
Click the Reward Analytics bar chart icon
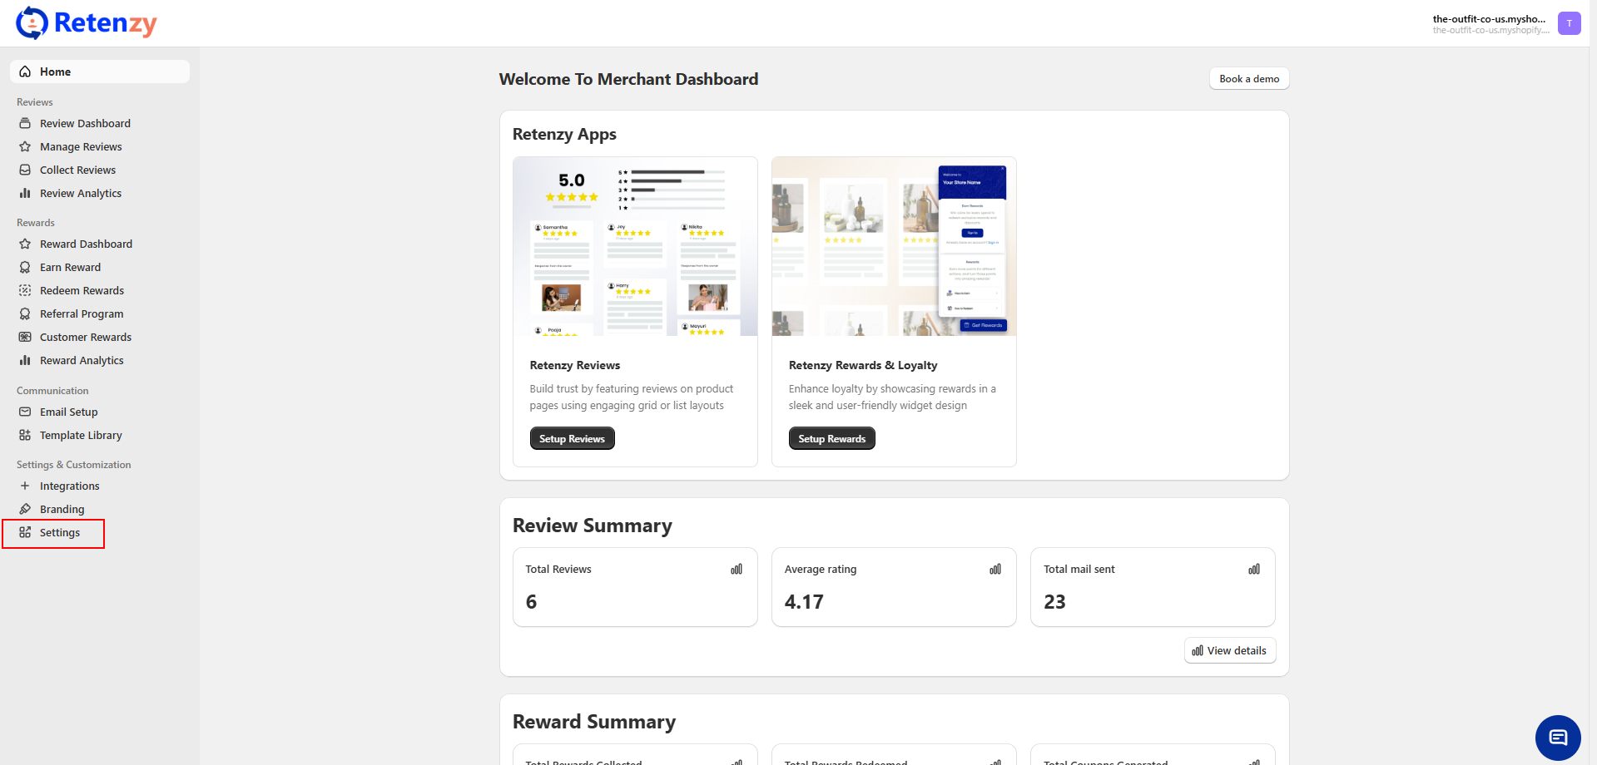[x=25, y=360]
